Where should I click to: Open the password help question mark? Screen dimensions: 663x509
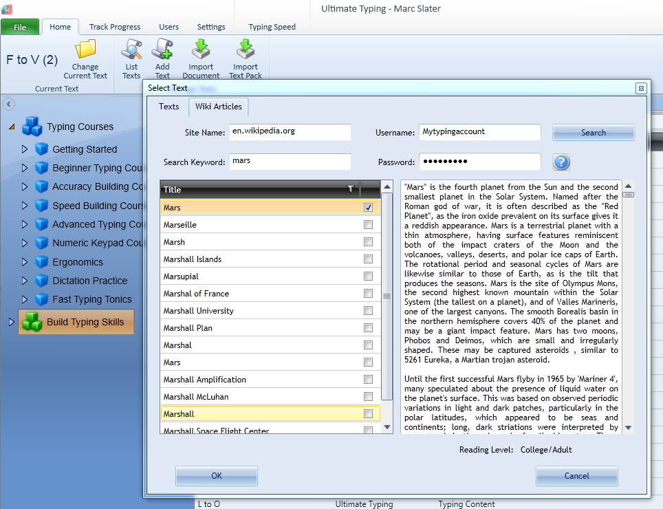(563, 162)
